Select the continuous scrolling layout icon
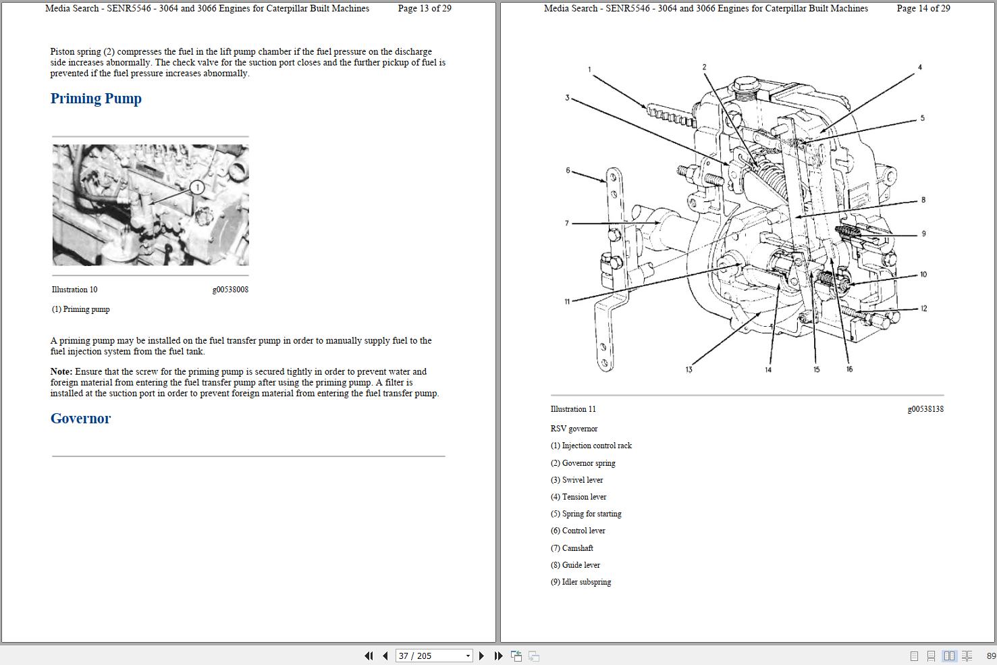The height and width of the screenshot is (665, 997). point(931,656)
